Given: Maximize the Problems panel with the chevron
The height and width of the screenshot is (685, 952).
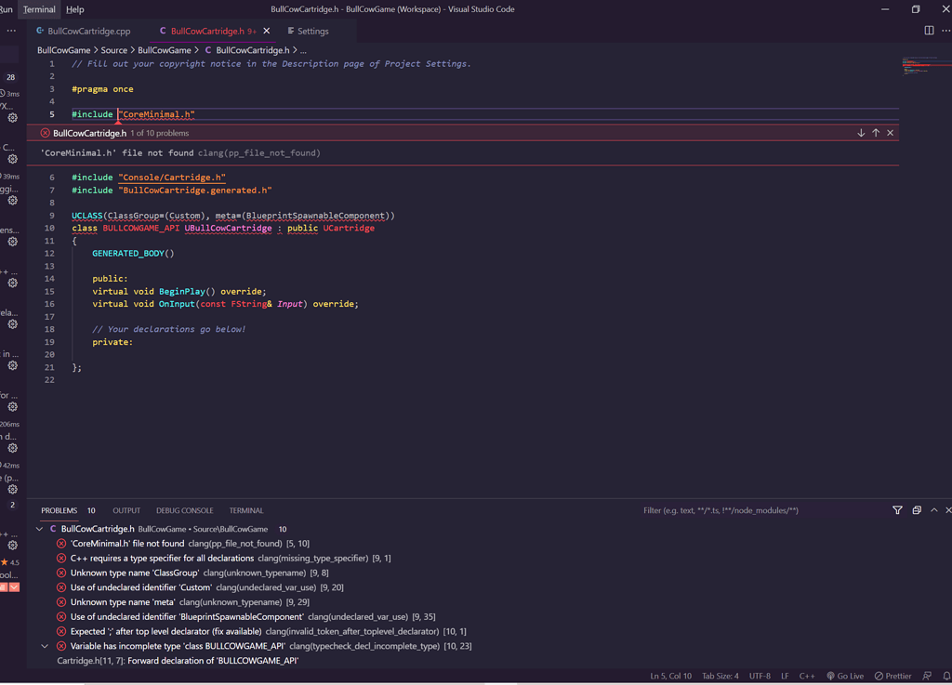Looking at the screenshot, I should (933, 510).
